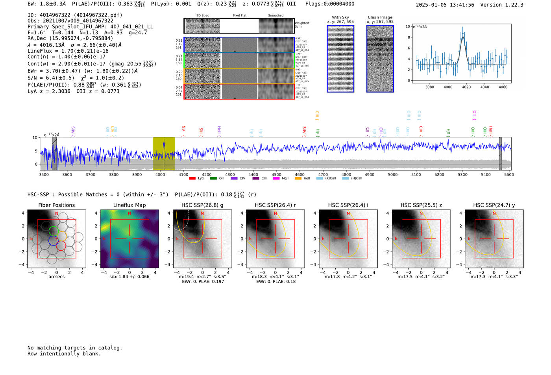
Task: Select the Clean Image cutout
Action: click(380, 59)
